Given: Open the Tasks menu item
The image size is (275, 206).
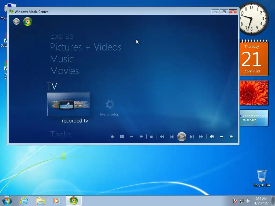Looking at the screenshot, I should click(61, 135).
